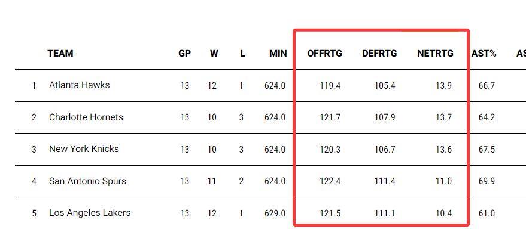The image size is (526, 229).
Task: Sort by the MIN column header
Action: (278, 54)
